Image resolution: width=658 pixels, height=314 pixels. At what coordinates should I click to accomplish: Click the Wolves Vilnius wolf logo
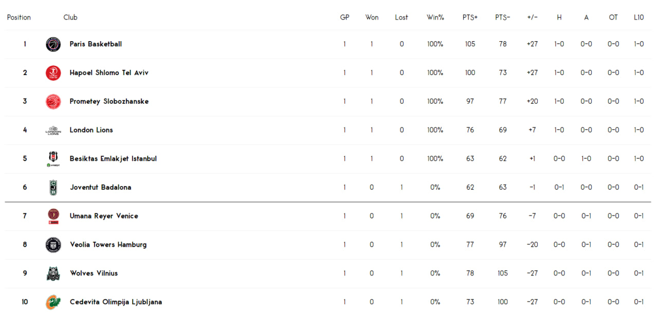point(53,273)
